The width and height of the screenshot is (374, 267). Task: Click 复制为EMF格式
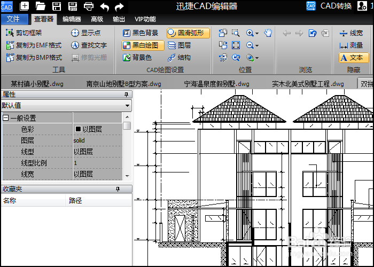[34, 45]
